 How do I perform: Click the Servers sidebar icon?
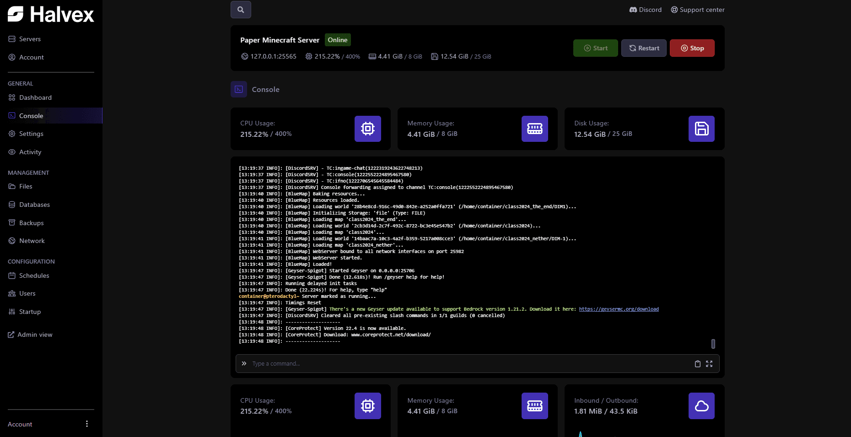point(12,39)
